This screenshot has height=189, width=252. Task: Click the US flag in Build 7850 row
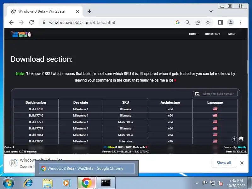(215, 141)
